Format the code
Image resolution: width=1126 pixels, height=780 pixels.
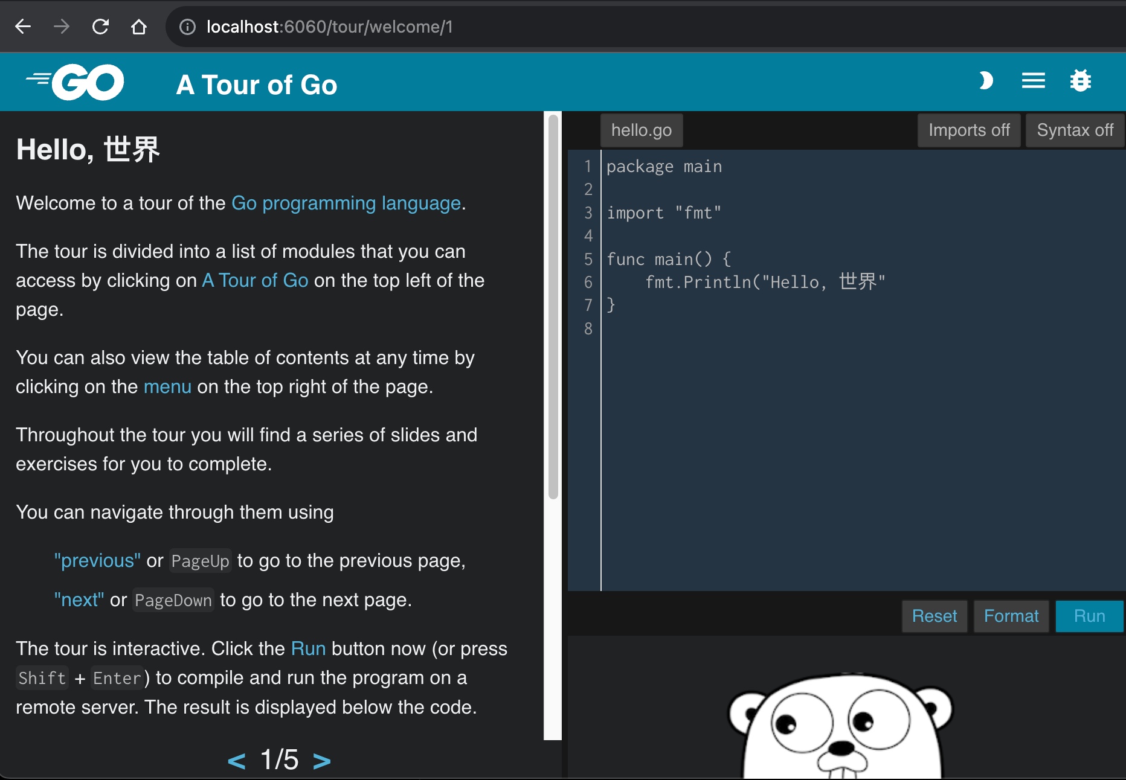pos(1011,616)
